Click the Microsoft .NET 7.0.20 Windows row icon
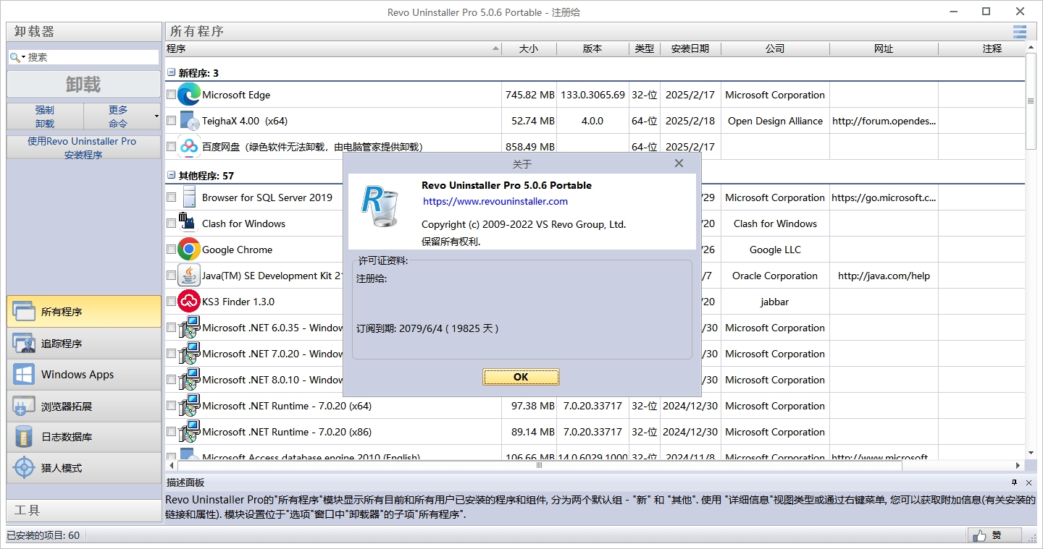This screenshot has width=1043, height=549. tap(189, 354)
